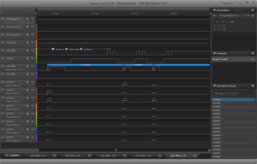Open settings gear for LCD CSB channel

point(27,50)
